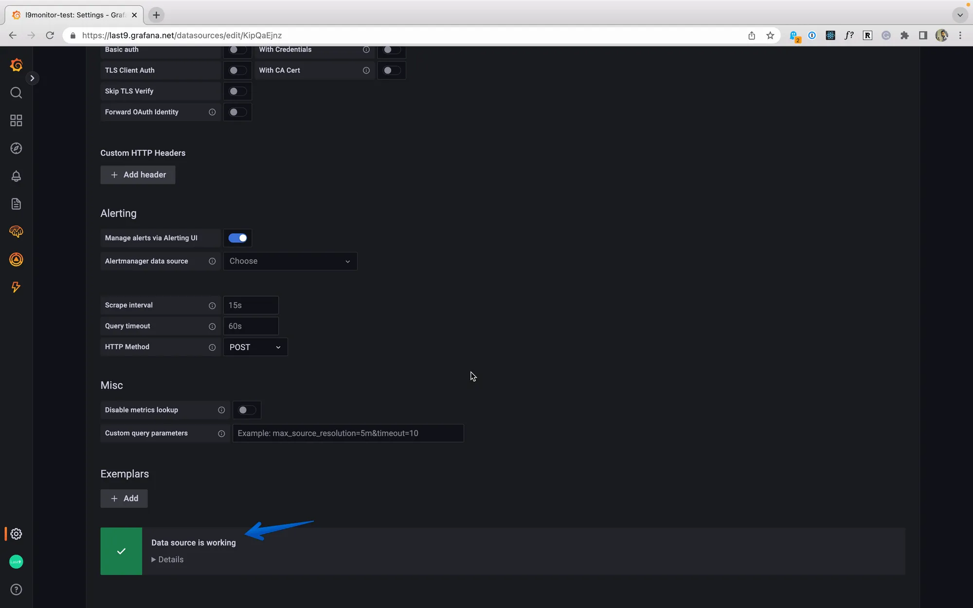The width and height of the screenshot is (973, 608).
Task: Enable Skip TLS Verify toggle
Action: (237, 91)
